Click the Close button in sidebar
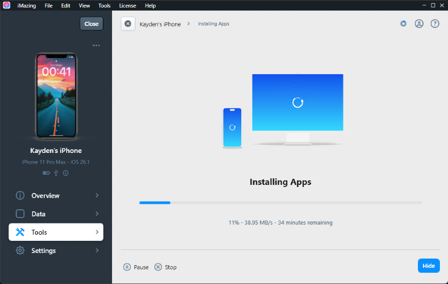Image resolution: width=448 pixels, height=284 pixels. 92,24
